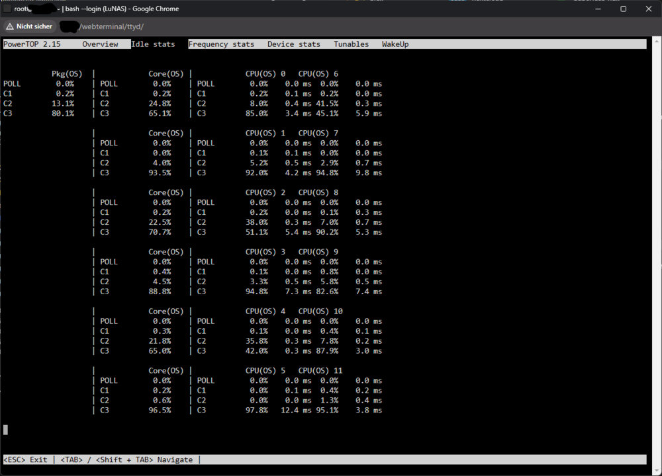Switch to the WakeUp tab

point(395,44)
